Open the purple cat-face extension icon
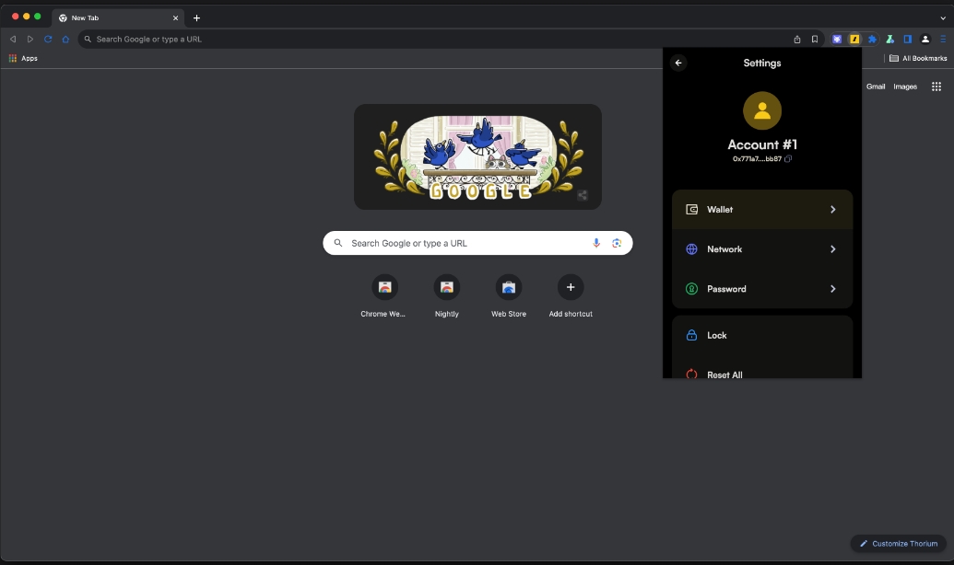Viewport: 954px width, 565px height. (x=837, y=39)
